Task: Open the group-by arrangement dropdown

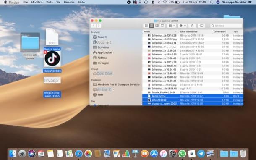Action: tap(172, 26)
